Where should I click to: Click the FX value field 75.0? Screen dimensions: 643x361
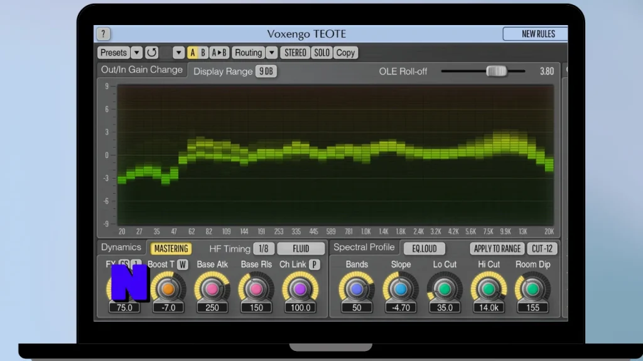pos(124,307)
